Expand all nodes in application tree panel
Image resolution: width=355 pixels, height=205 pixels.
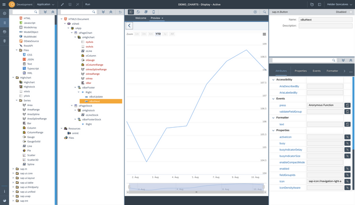coord(103,12)
